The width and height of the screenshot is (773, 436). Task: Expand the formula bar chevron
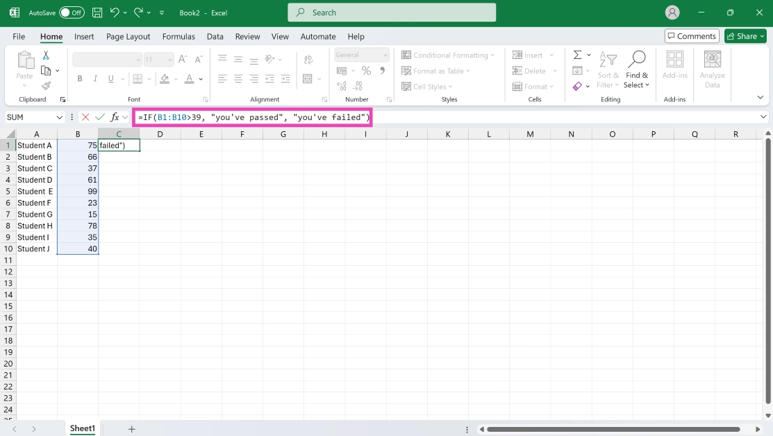point(764,117)
